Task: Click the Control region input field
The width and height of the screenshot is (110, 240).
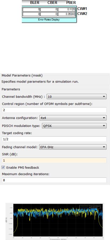Action: coord(54,110)
